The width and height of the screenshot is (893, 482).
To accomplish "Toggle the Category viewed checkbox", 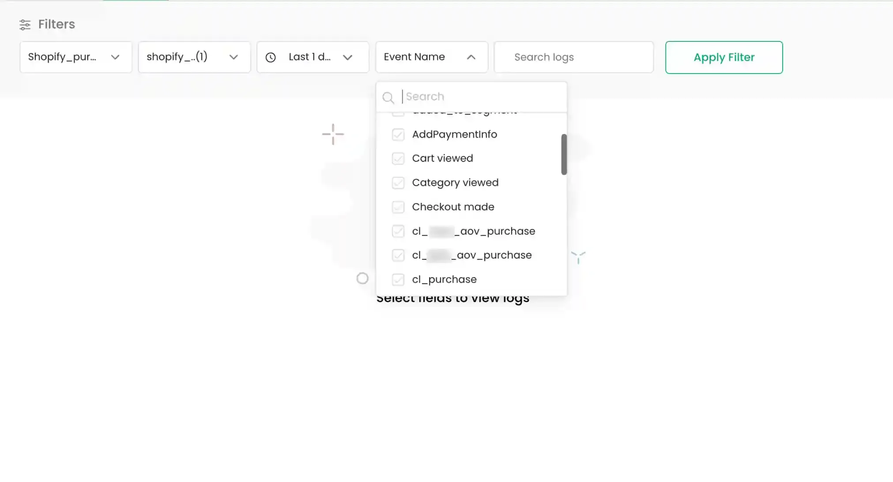I will coord(398,183).
